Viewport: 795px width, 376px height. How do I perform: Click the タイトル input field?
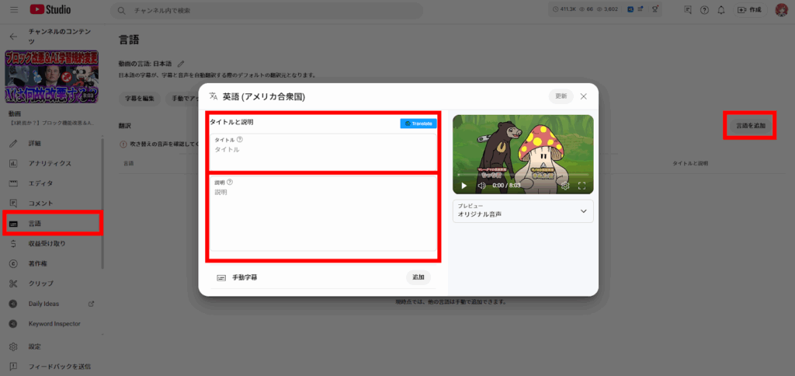pyautogui.click(x=322, y=150)
